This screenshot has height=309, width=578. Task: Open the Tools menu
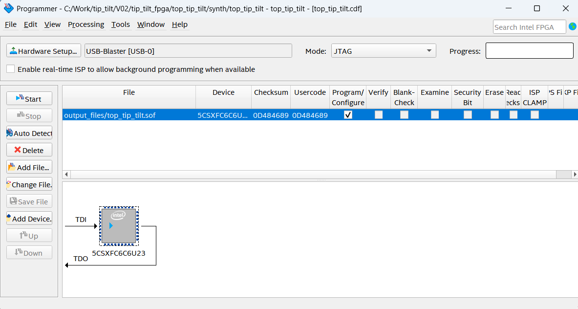coord(121,24)
